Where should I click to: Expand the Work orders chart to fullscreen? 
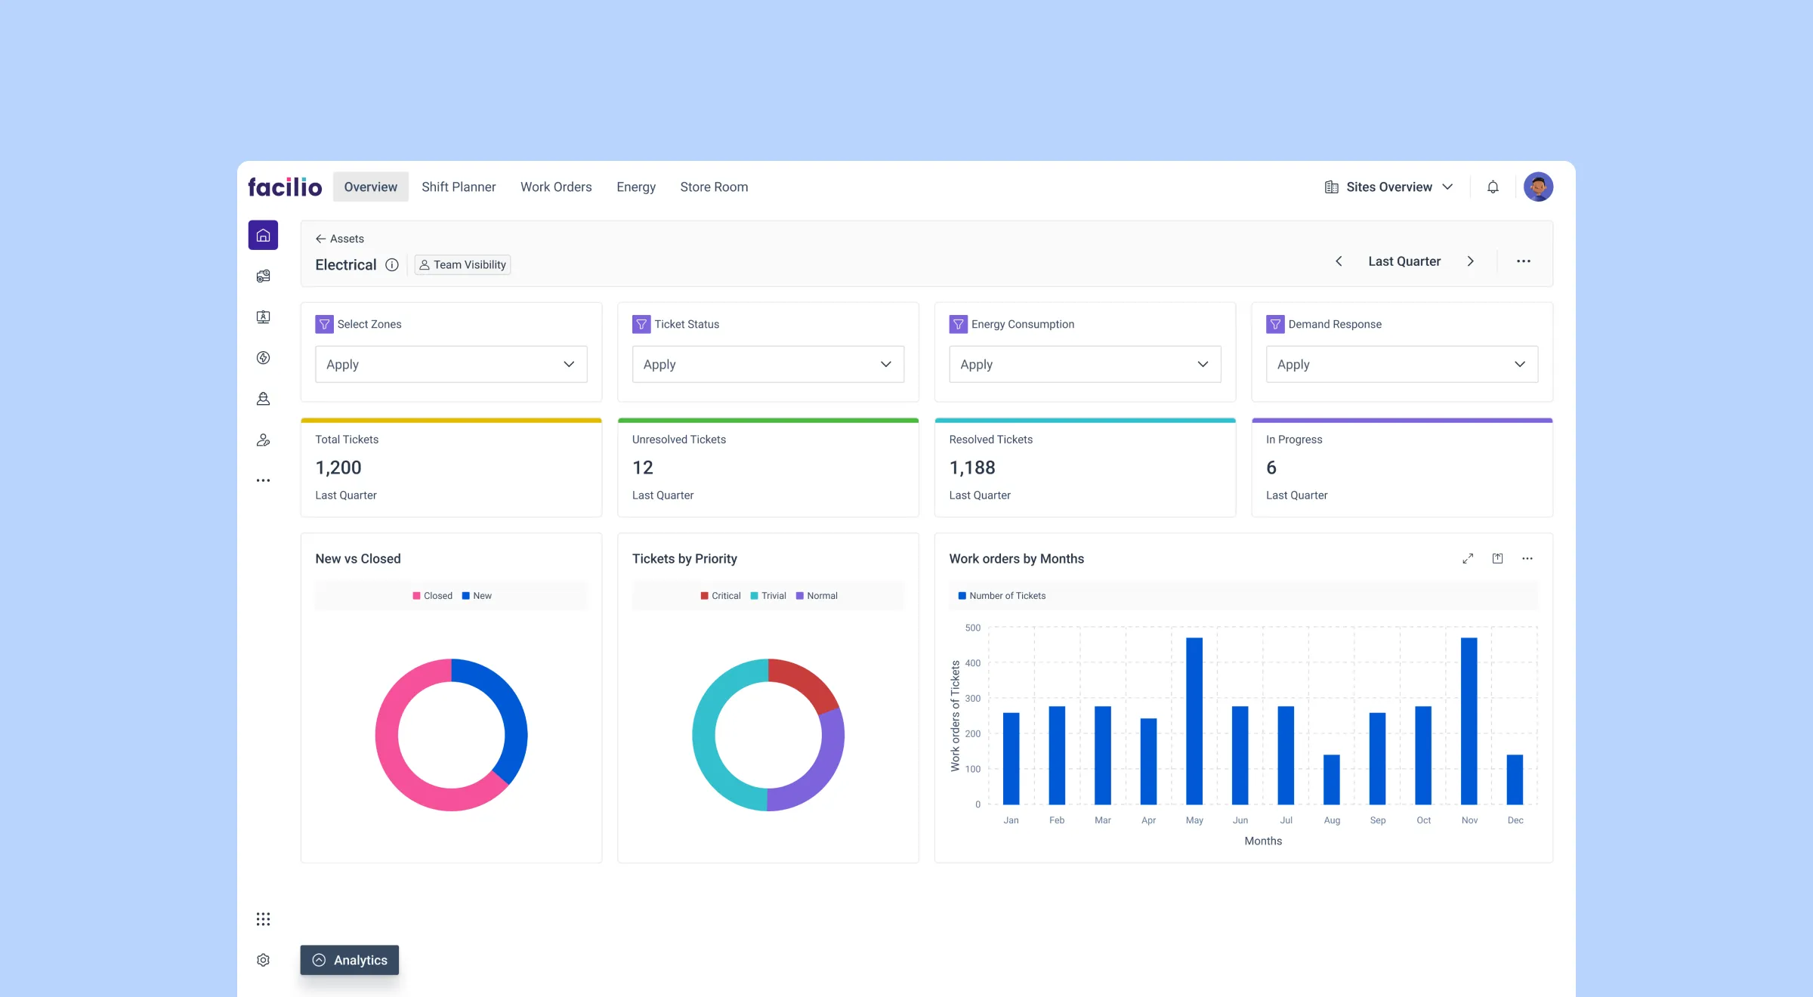point(1468,558)
